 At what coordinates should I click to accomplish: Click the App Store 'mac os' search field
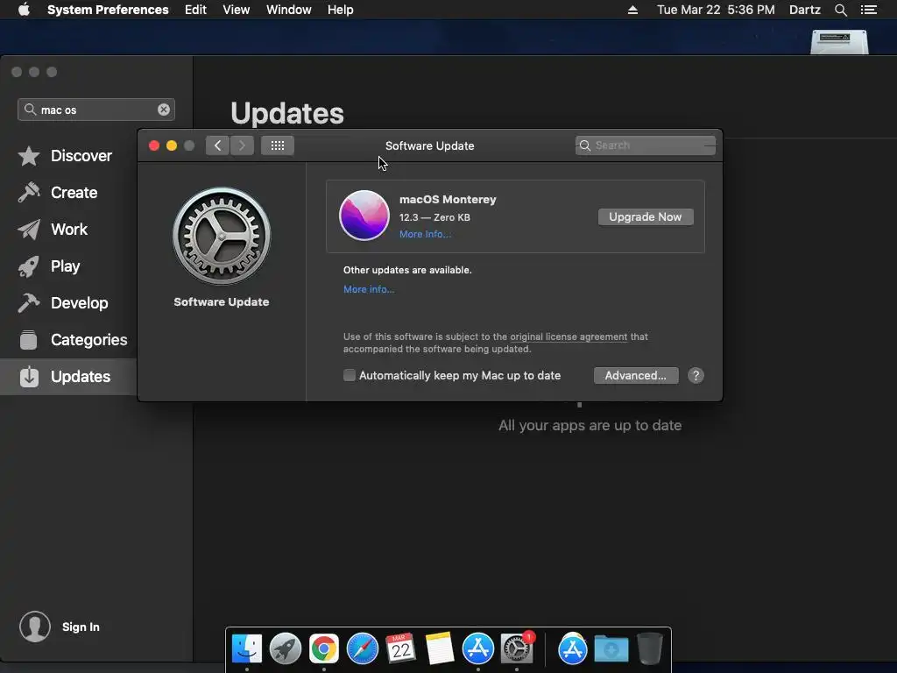(96, 110)
